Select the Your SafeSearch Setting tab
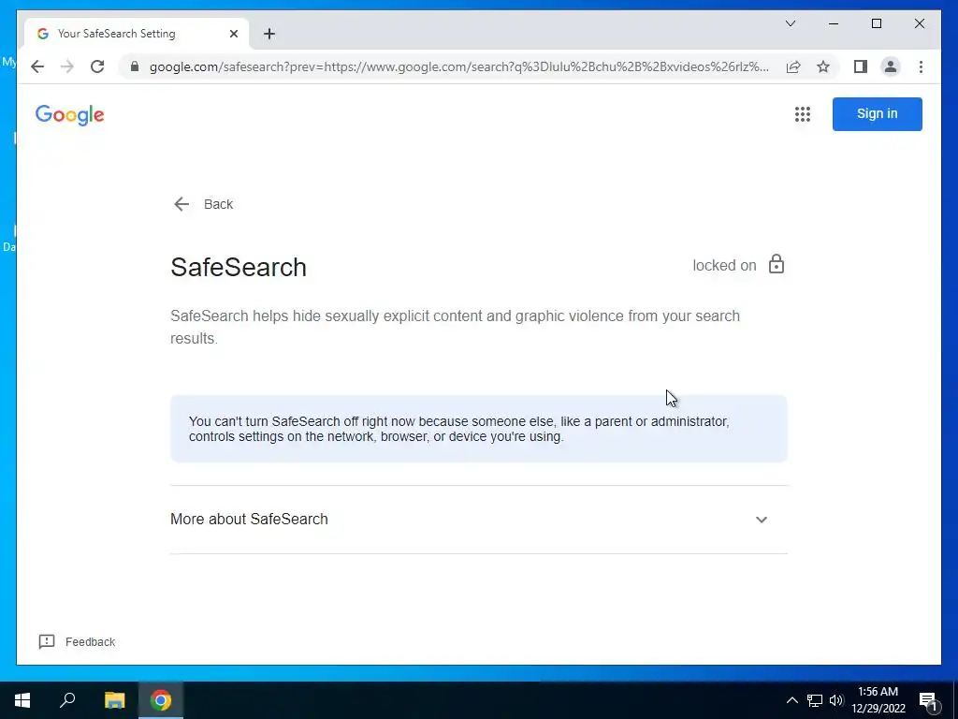The image size is (958, 719). pyautogui.click(x=137, y=34)
